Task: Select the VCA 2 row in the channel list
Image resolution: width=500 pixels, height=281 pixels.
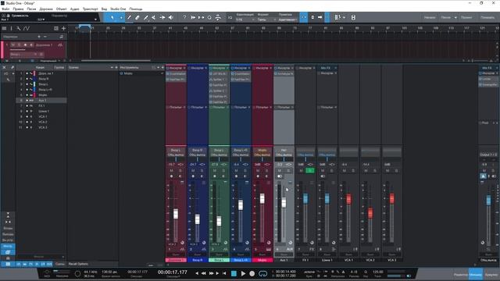Action: click(x=41, y=122)
